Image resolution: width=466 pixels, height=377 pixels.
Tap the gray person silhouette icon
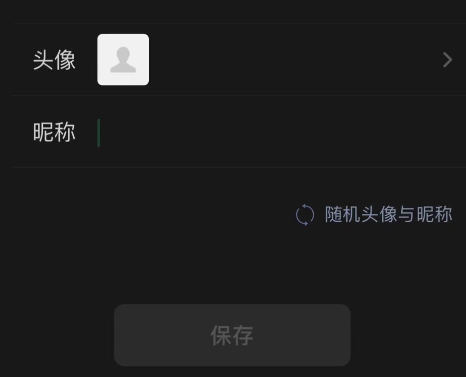pyautogui.click(x=123, y=60)
